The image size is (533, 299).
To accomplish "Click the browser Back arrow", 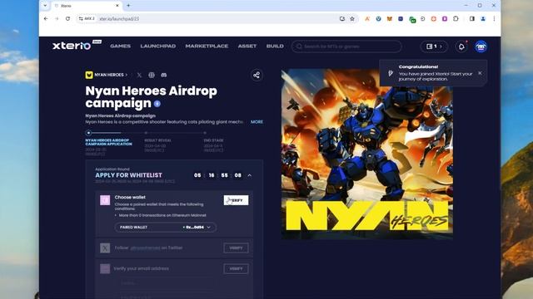I will [46, 18].
